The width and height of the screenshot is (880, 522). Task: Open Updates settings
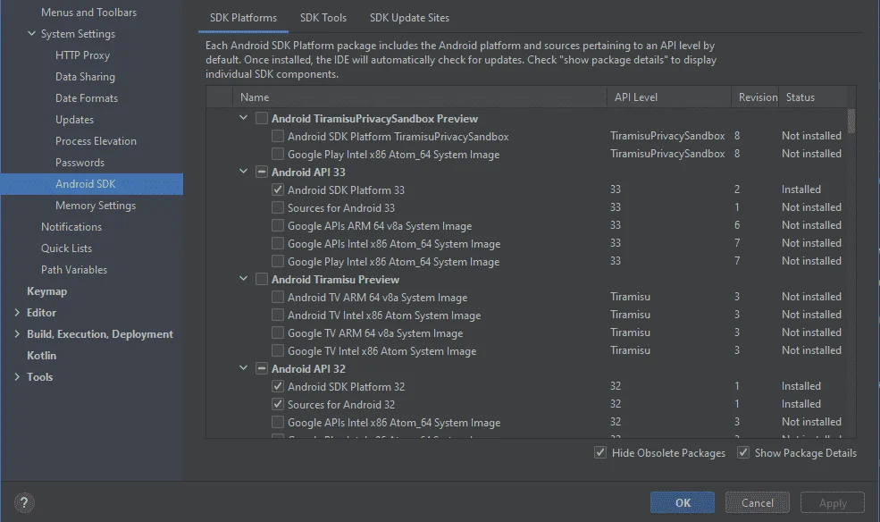(74, 120)
